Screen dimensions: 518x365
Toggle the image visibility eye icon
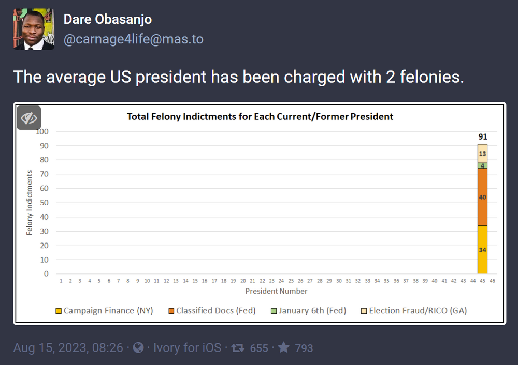[x=29, y=118]
